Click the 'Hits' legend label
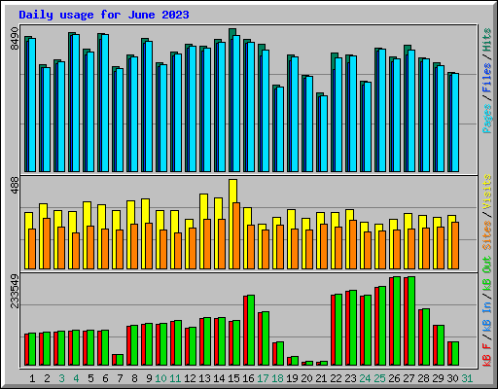Image resolution: width=498 pixels, height=389 pixels. tap(487, 40)
